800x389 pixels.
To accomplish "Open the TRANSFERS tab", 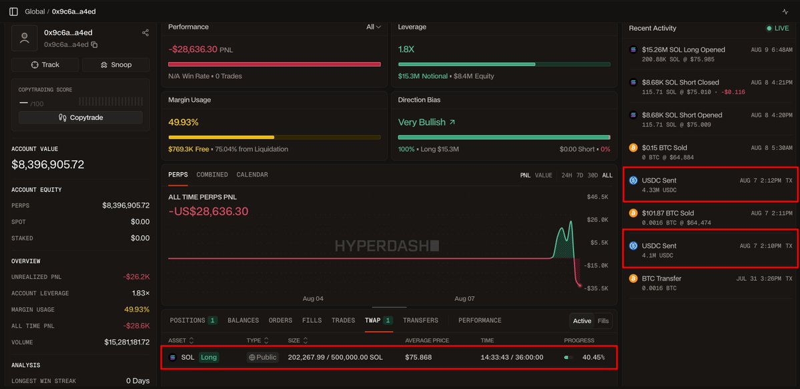I will click(x=420, y=320).
